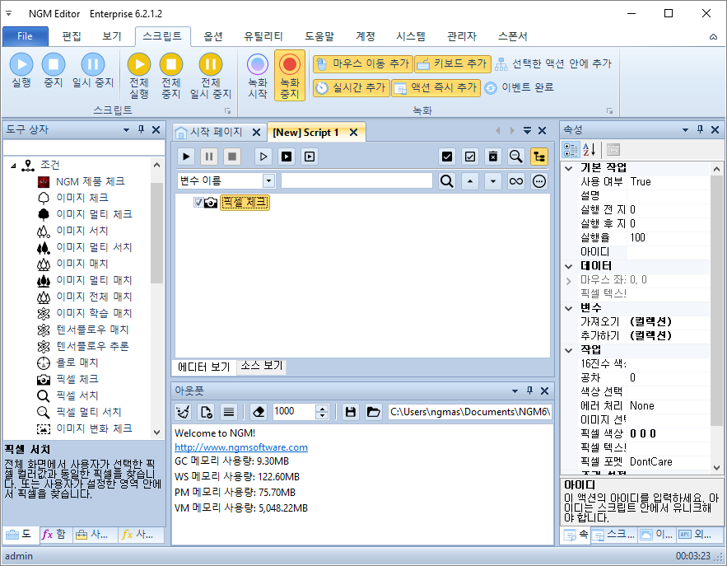Open the 아웃풋 panel dropdown arrow
Image resolution: width=727 pixels, height=566 pixels.
point(515,391)
